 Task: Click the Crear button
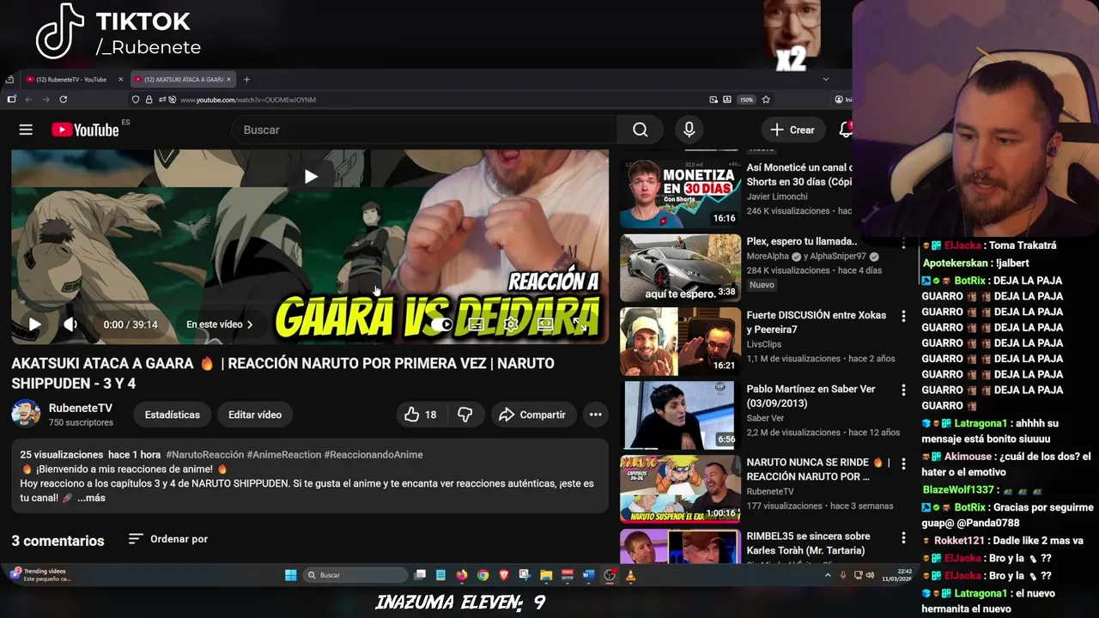pyautogui.click(x=792, y=130)
